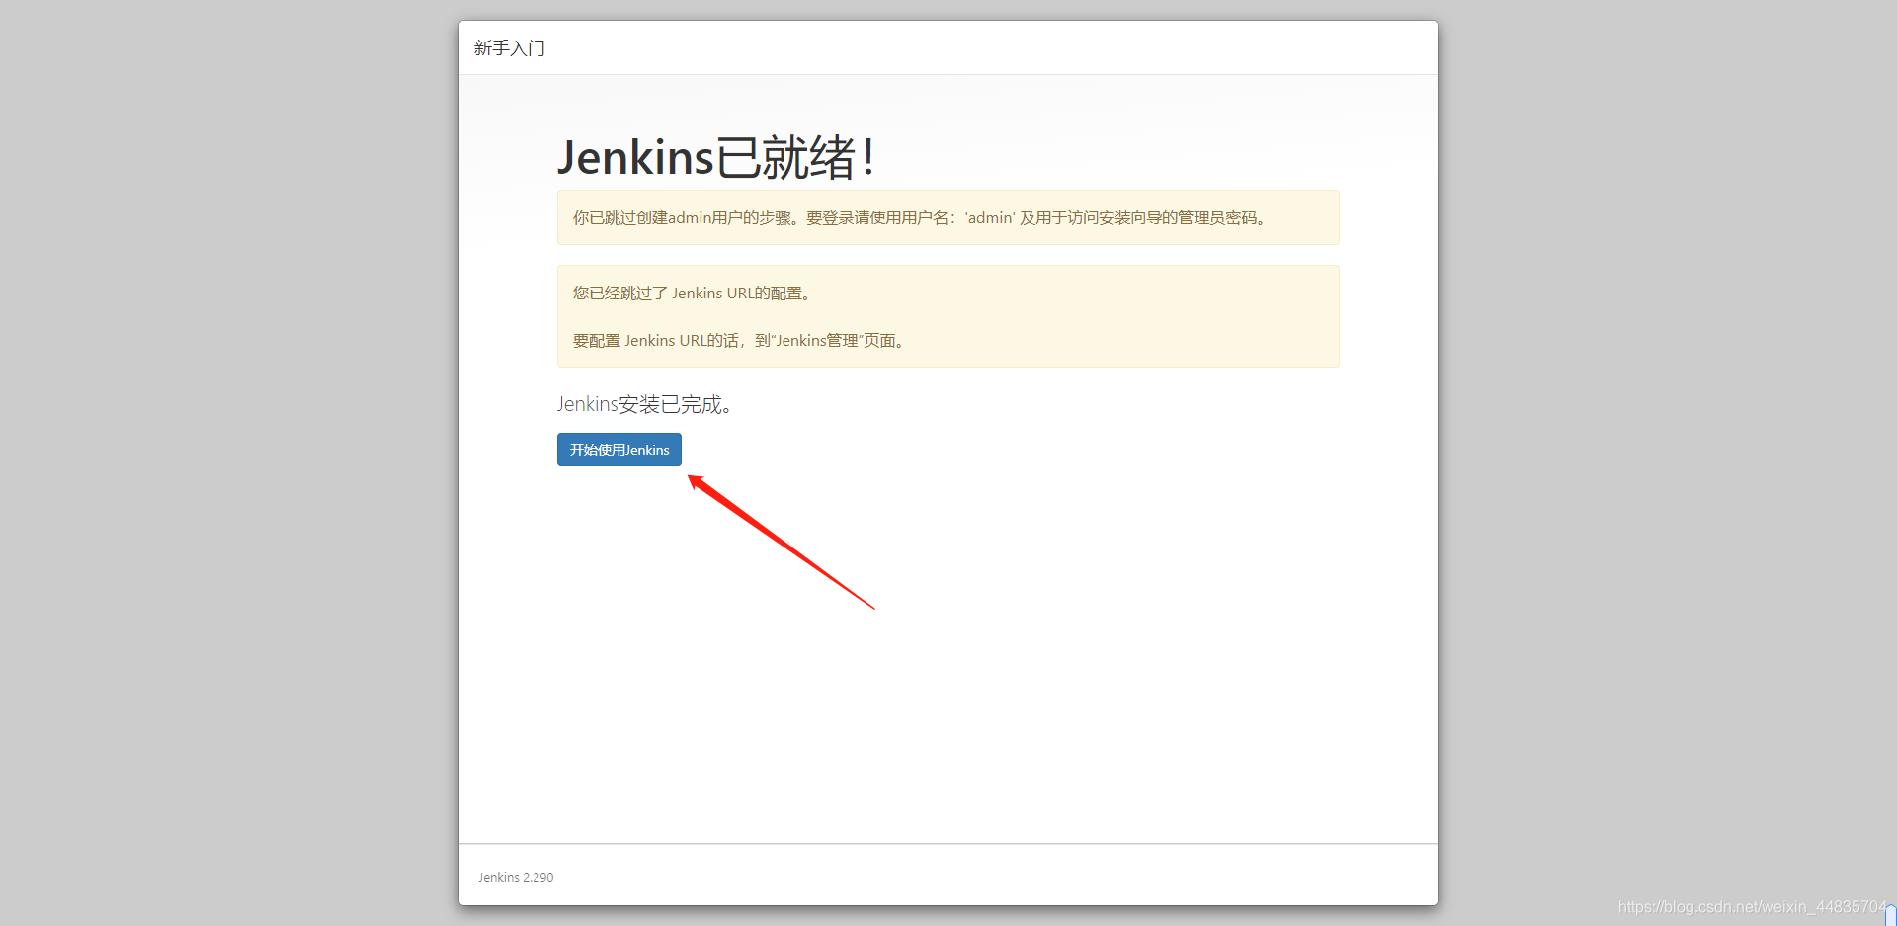Select the 新手入门 header title

(x=510, y=48)
